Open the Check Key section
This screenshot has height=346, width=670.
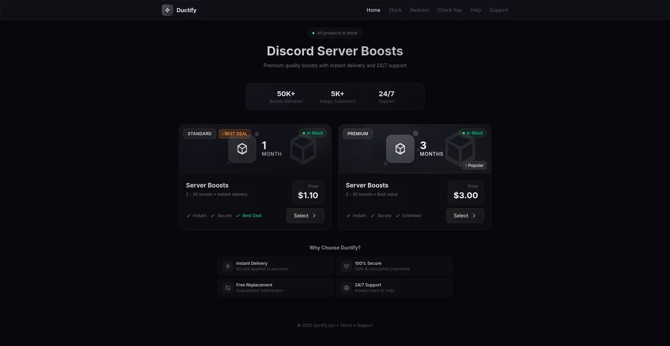[449, 10]
